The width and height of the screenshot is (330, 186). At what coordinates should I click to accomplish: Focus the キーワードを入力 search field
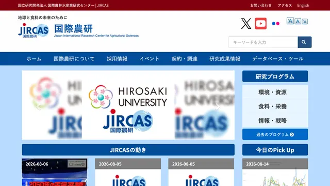pos(263,42)
